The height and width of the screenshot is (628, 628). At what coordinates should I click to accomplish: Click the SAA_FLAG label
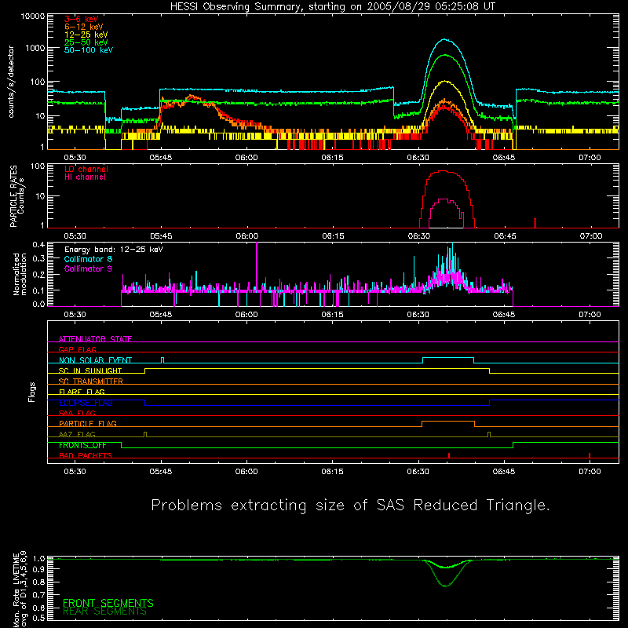(x=77, y=413)
